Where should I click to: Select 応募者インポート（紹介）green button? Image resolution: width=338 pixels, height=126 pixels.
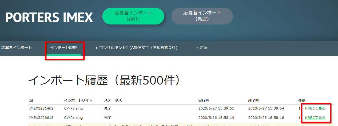tap(133, 16)
